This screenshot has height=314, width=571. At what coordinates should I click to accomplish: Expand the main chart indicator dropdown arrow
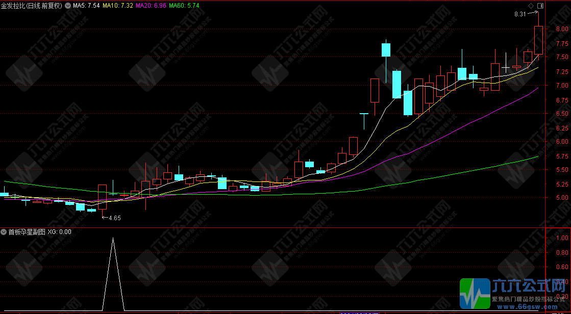(68, 6)
